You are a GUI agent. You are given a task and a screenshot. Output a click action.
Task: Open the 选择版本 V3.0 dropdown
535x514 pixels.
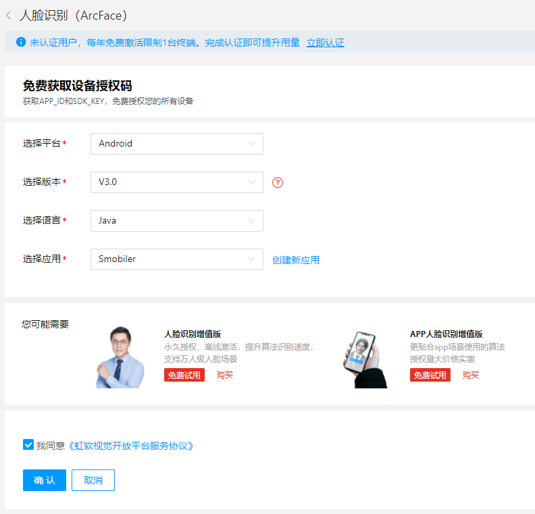coord(177,182)
